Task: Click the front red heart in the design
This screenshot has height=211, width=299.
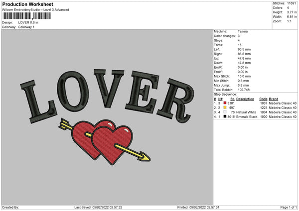Action: click(x=111, y=144)
